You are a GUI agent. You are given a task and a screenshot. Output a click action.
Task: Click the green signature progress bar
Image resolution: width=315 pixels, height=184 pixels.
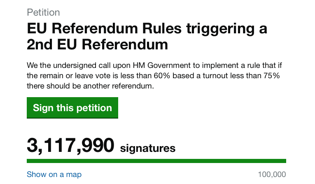[156, 161]
